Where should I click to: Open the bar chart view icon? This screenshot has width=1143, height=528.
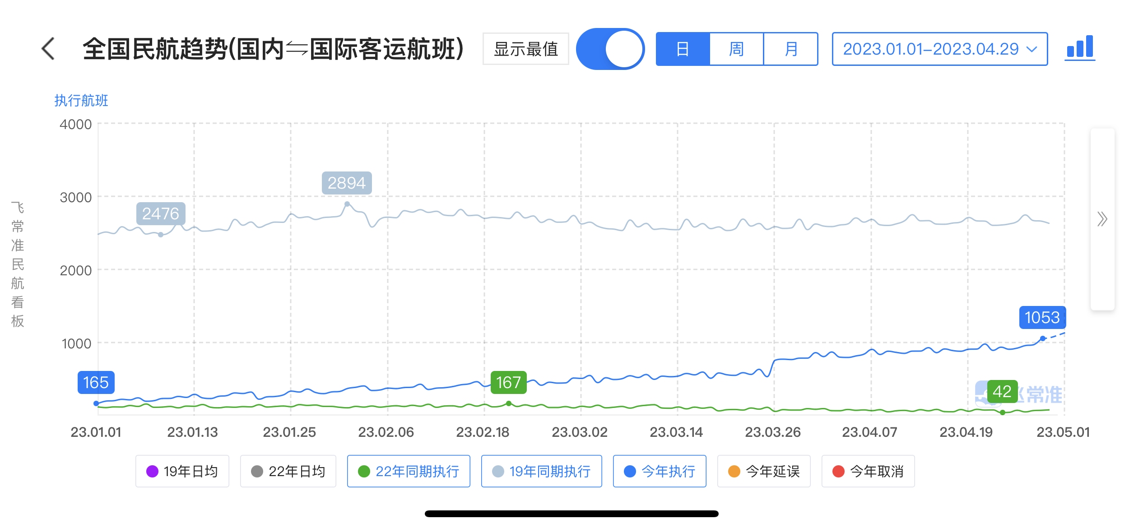tap(1079, 48)
